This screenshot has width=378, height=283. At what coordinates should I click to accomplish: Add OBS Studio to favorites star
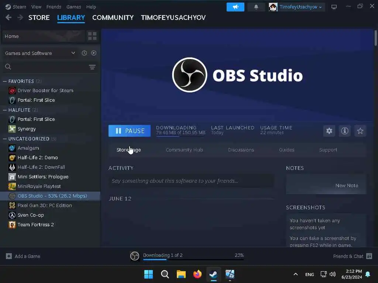360,131
